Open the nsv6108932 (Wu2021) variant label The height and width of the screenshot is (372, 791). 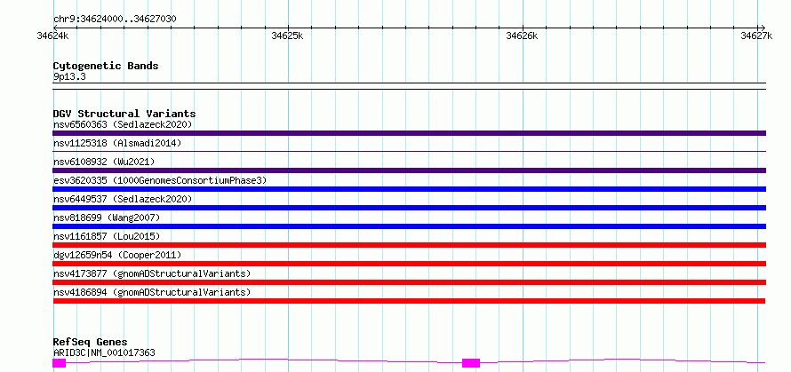point(104,162)
